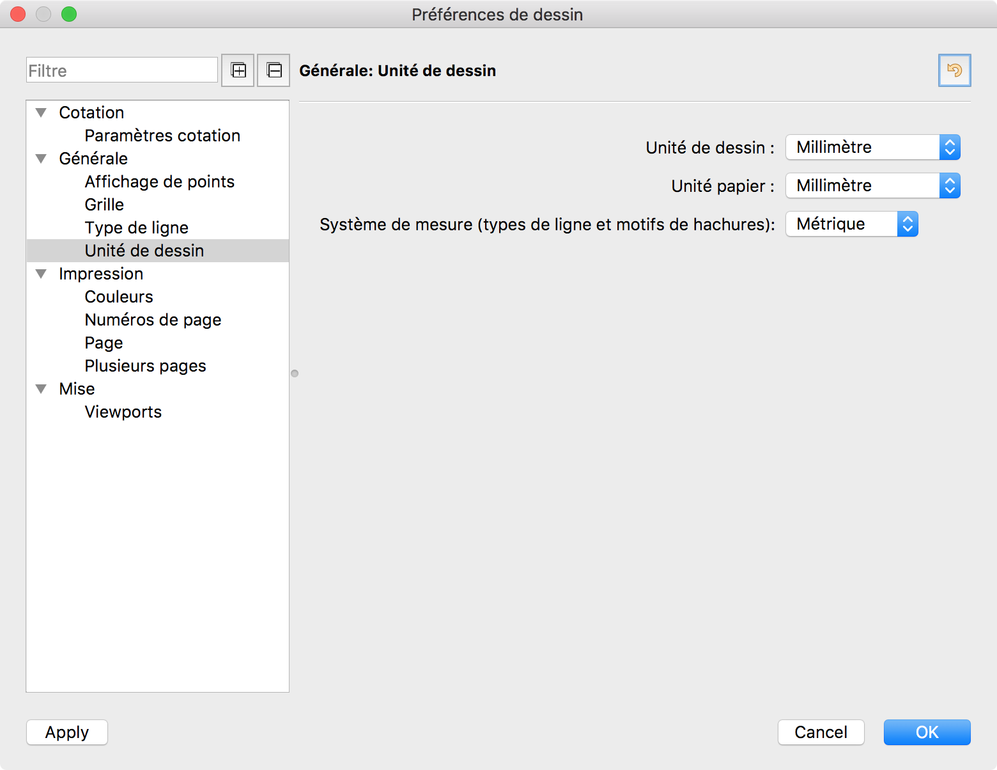Viewport: 997px width, 770px height.
Task: Collapse the Cotation tree section
Action: [42, 113]
